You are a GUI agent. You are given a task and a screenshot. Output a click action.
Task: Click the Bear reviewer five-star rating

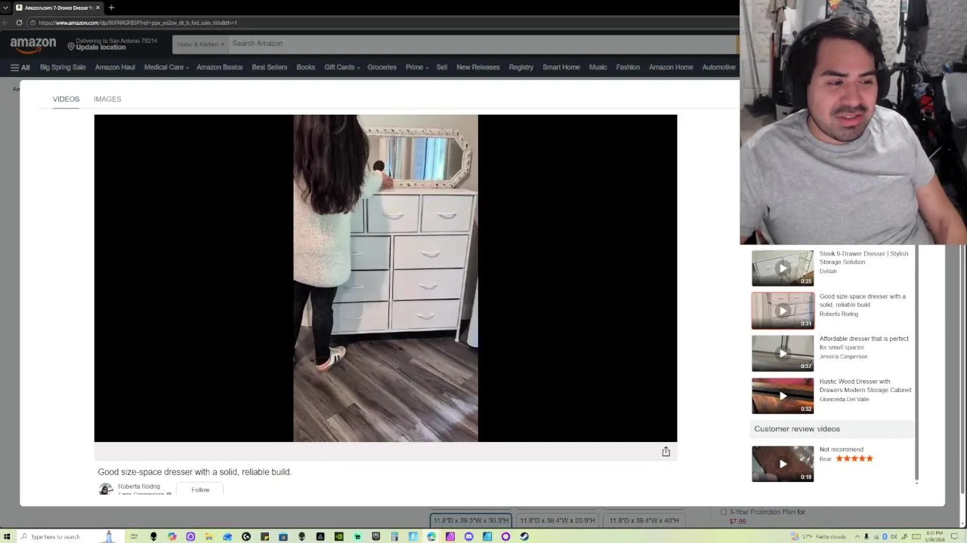pyautogui.click(x=854, y=459)
